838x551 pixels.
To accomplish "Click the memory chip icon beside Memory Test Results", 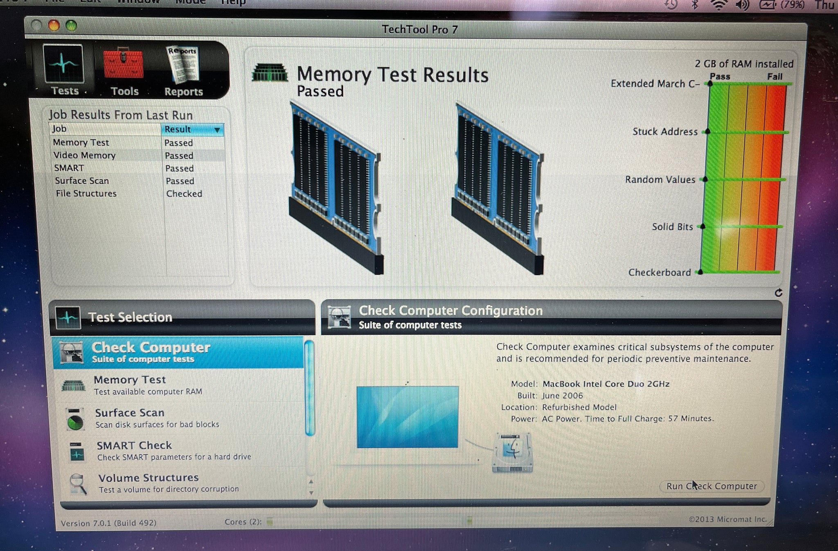I will pyautogui.click(x=270, y=72).
